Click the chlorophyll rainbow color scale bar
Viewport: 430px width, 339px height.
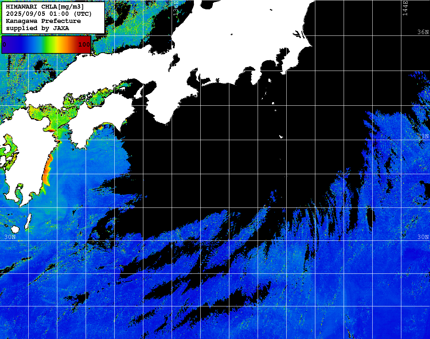coord(46,44)
